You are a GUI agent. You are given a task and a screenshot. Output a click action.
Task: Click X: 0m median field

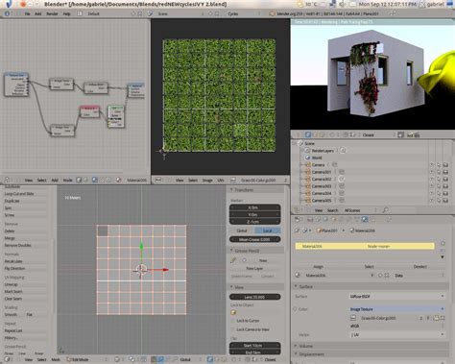click(254, 207)
